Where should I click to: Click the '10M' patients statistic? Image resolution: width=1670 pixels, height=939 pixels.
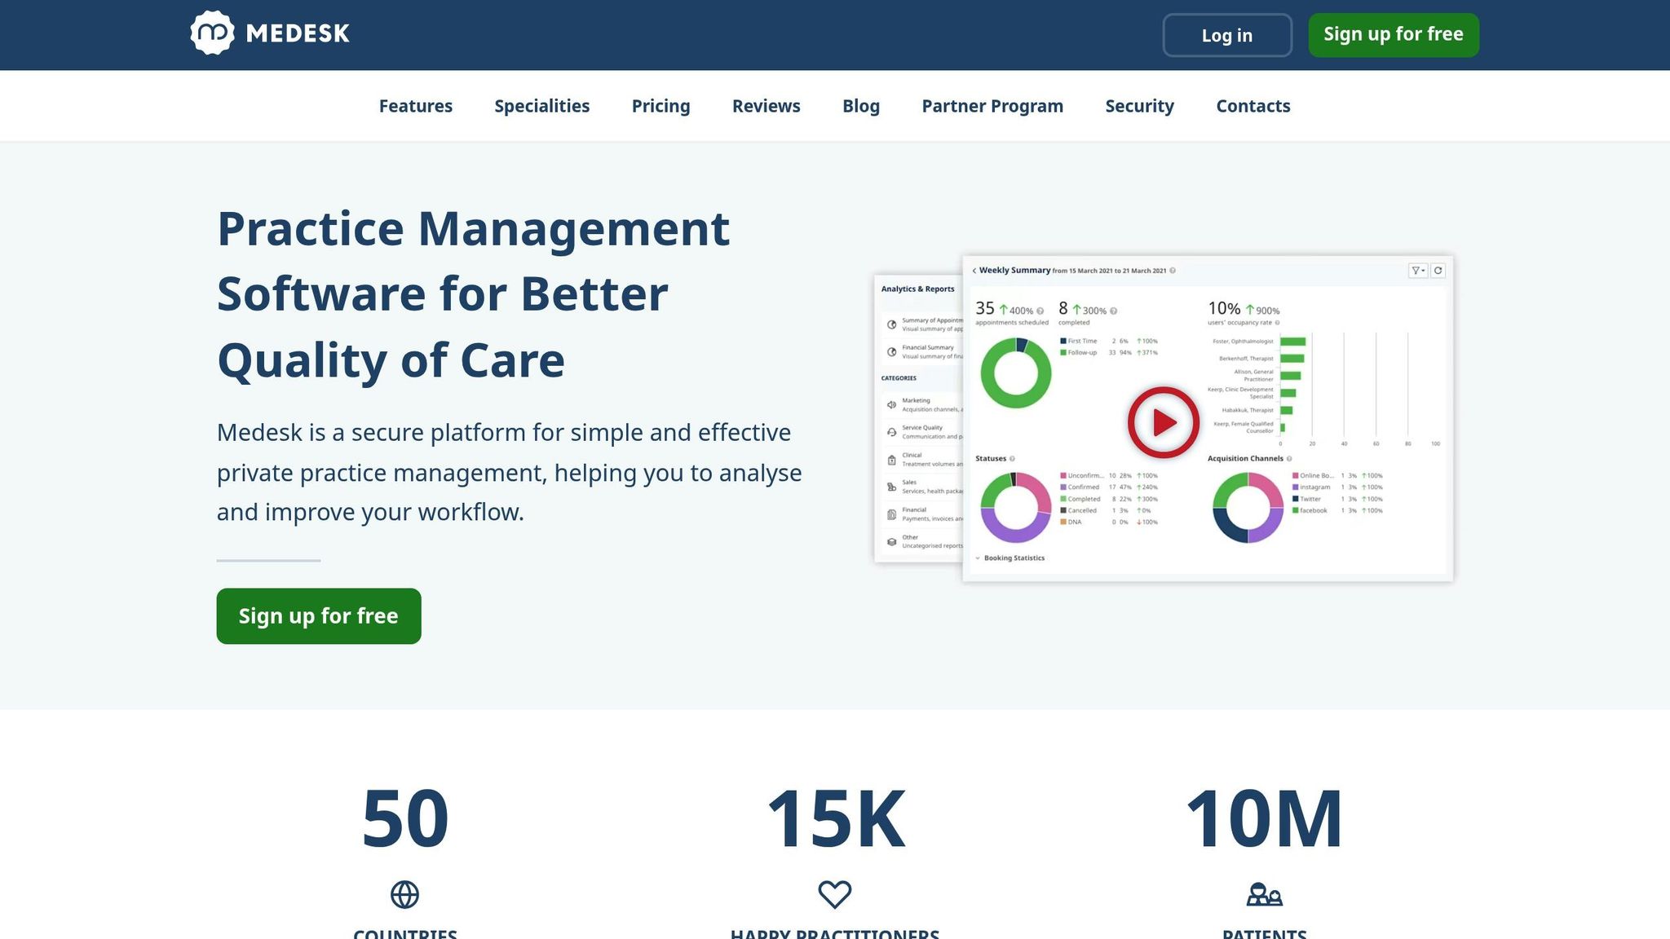click(1264, 818)
